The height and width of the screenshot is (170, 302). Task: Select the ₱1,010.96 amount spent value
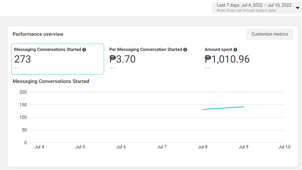click(x=227, y=59)
